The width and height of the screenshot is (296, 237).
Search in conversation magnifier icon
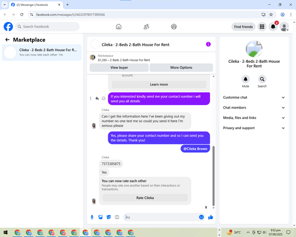pyautogui.click(x=262, y=79)
